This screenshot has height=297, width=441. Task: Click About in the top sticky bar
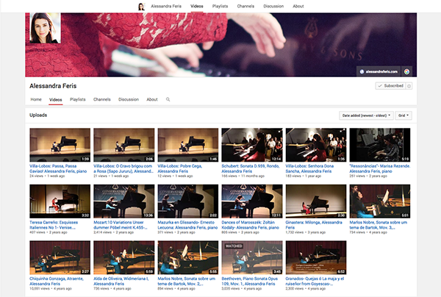[298, 6]
